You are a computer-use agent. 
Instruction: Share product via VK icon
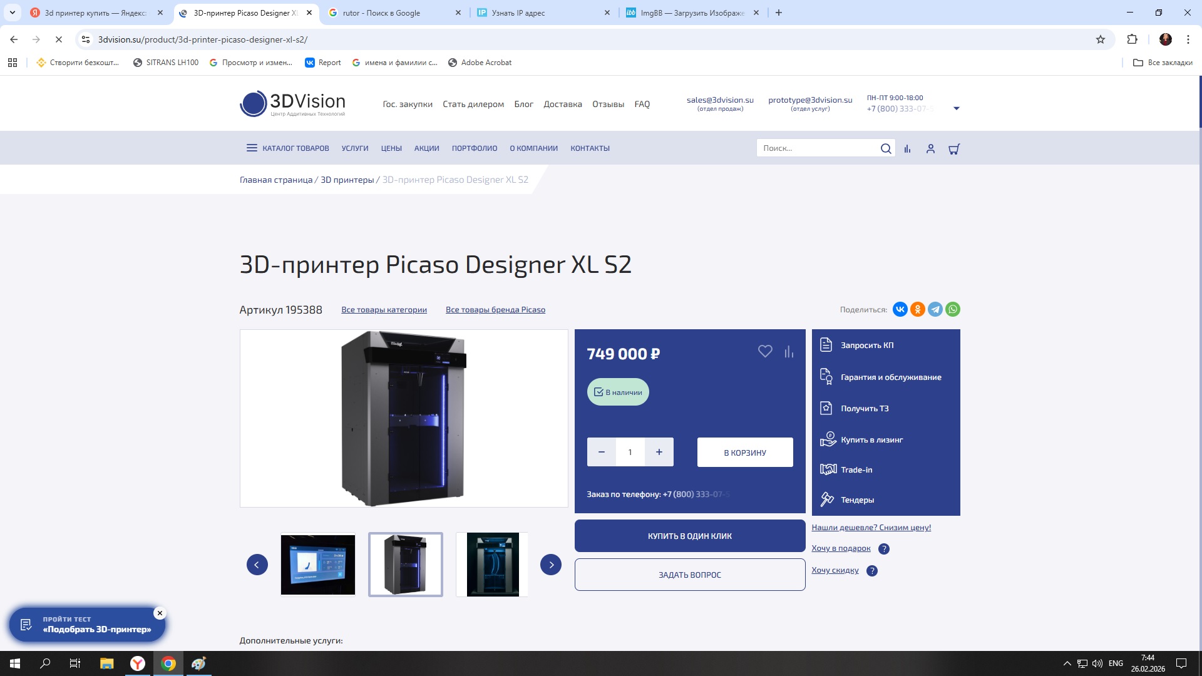(900, 309)
